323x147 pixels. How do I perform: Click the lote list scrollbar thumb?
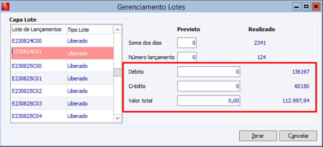point(118,72)
